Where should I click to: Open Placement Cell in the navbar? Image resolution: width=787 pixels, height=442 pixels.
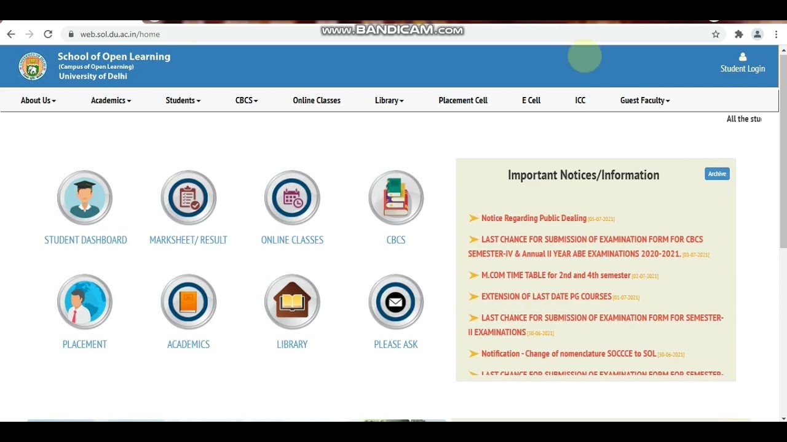[x=463, y=100]
